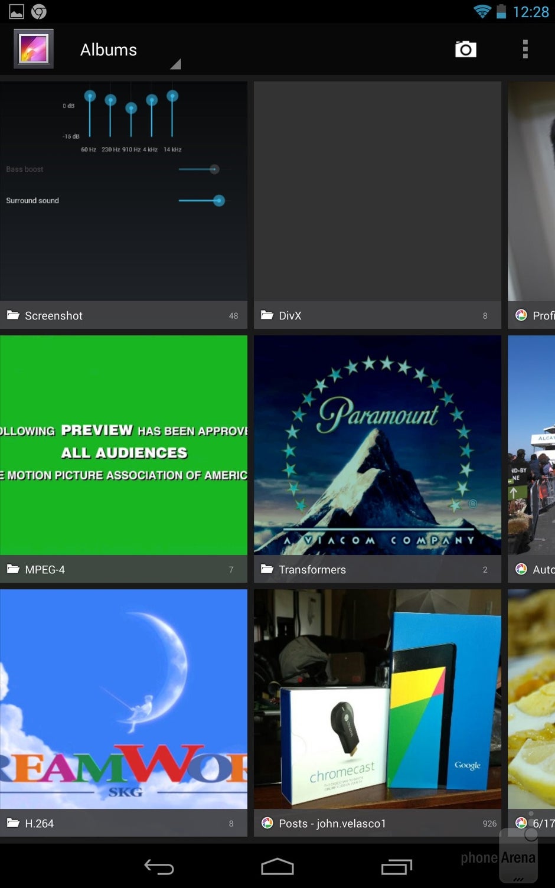Tap the Surround sound slider in Screenshot thumbnail
The image size is (555, 888).
pos(201,201)
